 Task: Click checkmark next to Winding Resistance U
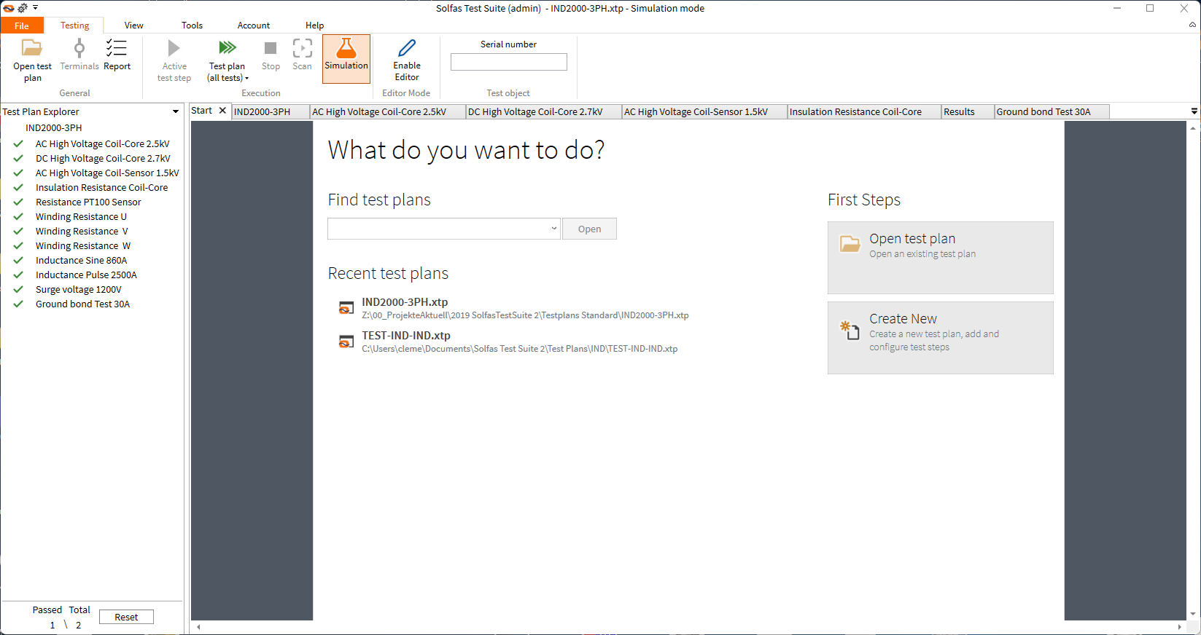(18, 216)
